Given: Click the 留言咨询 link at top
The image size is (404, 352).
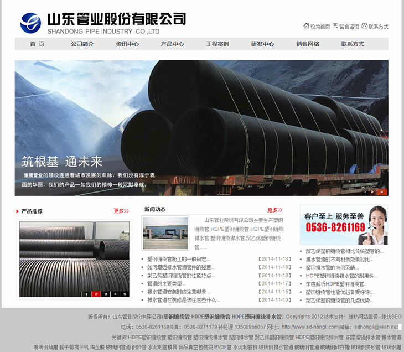Looking at the screenshot, I should 349,27.
